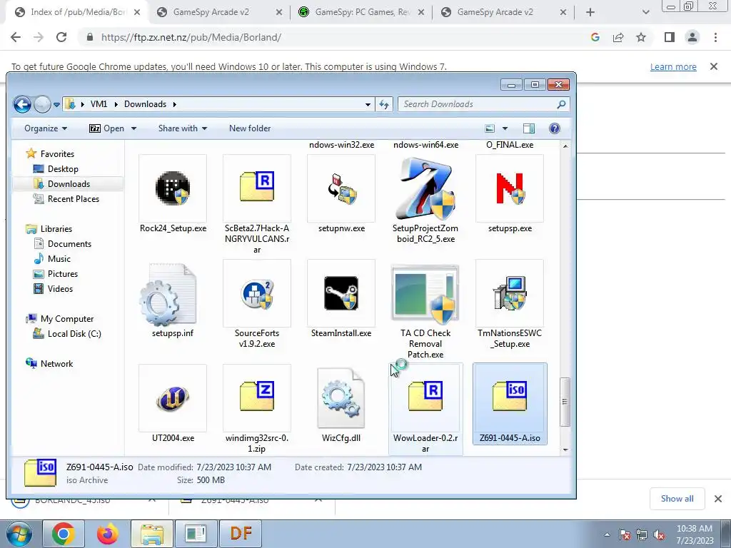
Task: Select the SteamInstall.exe icon
Action: [x=341, y=293]
